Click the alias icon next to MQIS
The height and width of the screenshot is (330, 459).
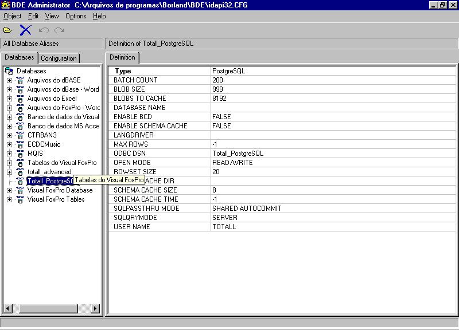pos(20,154)
